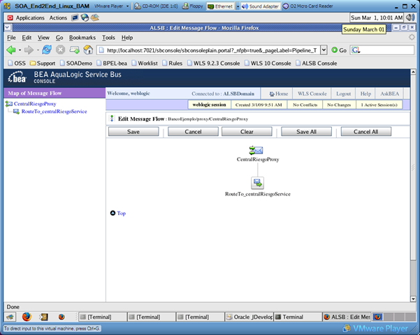Click the Edit Message Flow heading icon
The image size is (420, 335).
[112, 118]
